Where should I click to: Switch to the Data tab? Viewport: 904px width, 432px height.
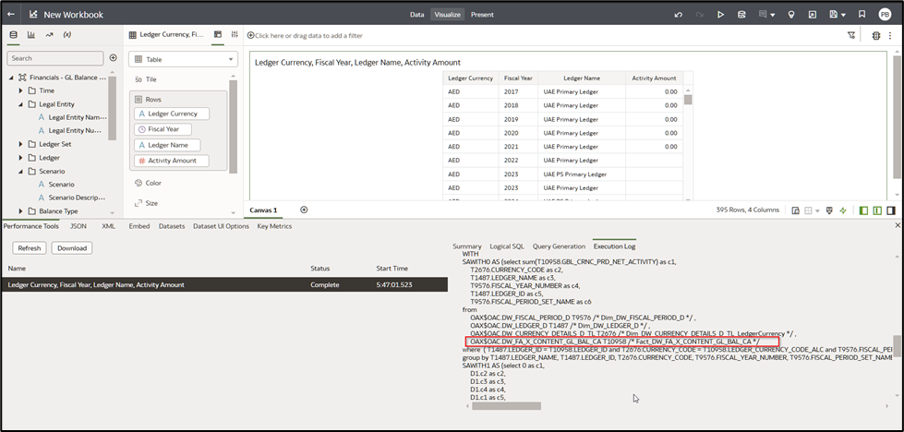point(416,15)
